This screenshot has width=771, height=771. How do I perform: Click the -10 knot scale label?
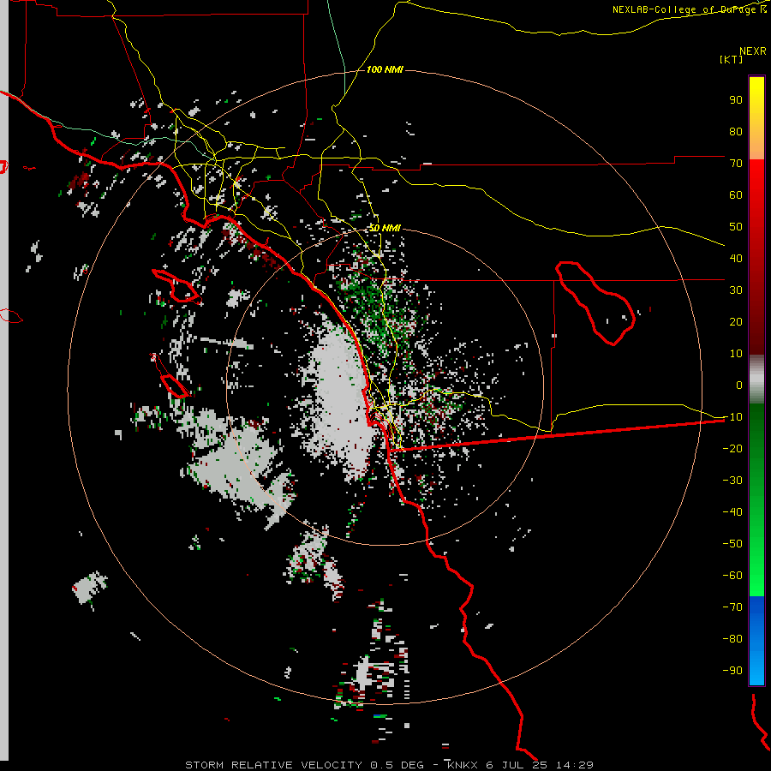click(732, 417)
